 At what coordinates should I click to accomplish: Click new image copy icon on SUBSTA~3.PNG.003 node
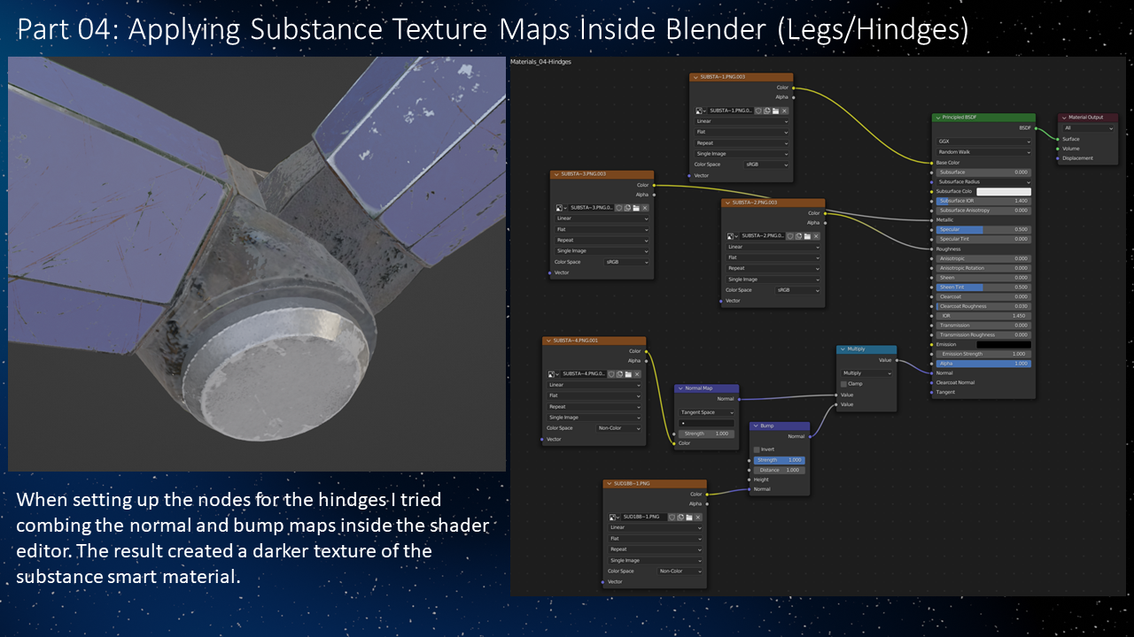pos(627,208)
